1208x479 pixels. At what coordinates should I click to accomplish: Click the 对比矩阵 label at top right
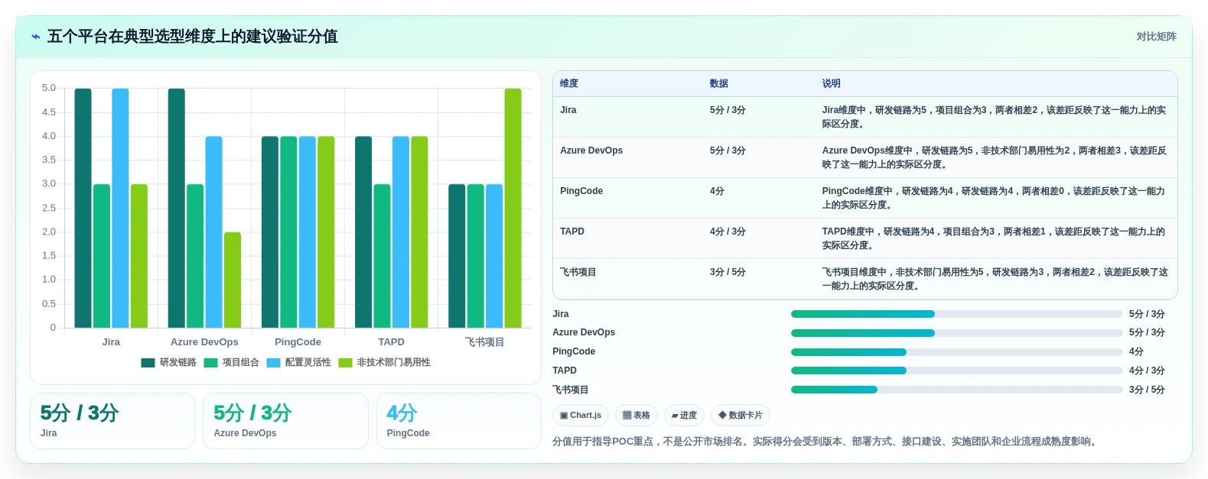tap(1156, 37)
